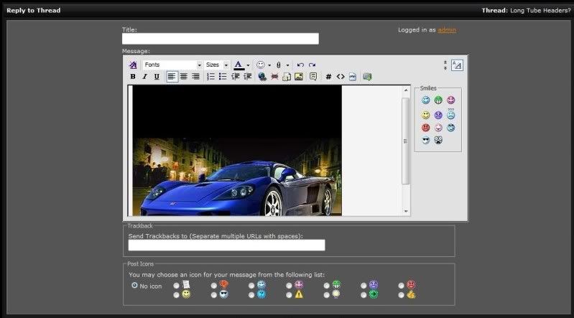The width and height of the screenshot is (574, 318).
Task: Insert the green grinning smilie
Action: (x=438, y=100)
